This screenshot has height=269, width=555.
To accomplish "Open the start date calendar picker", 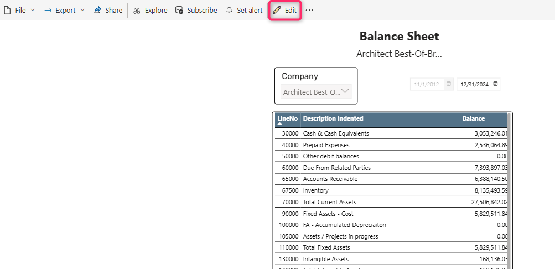I will coord(449,84).
